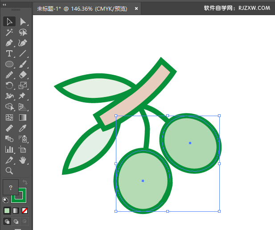Viewport: 275px width, 230px height.
Task: Choose the Eraser tool
Action: coord(23,75)
